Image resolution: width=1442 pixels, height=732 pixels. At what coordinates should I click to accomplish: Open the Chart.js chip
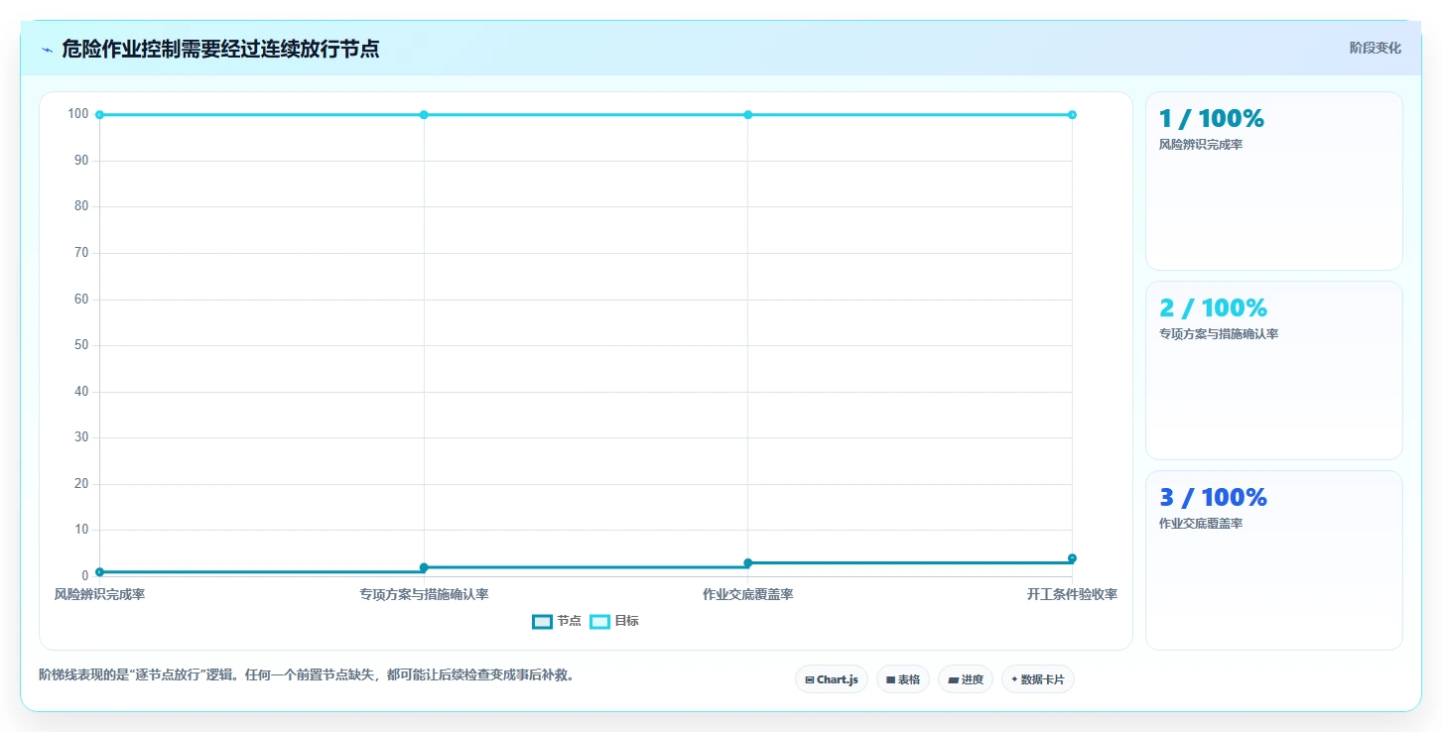pos(831,679)
